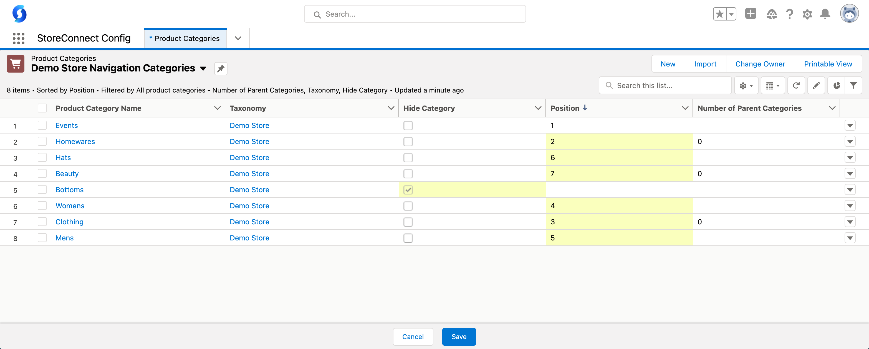Pin the Demo Store Navigation Categories list view
The height and width of the screenshot is (349, 869).
click(x=221, y=69)
